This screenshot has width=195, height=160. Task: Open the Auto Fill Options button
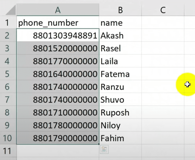coord(104,150)
